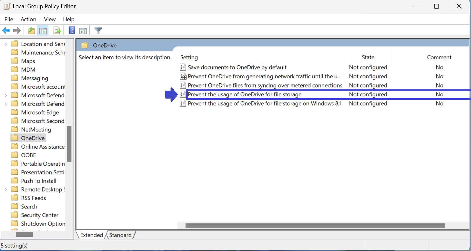This screenshot has height=251, width=471.
Task: Select Microsoft Edge folder in the tree
Action: [40, 113]
